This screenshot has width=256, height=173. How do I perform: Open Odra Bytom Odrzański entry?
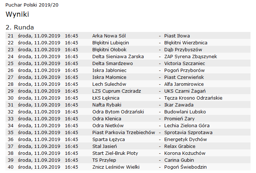pos(118,112)
